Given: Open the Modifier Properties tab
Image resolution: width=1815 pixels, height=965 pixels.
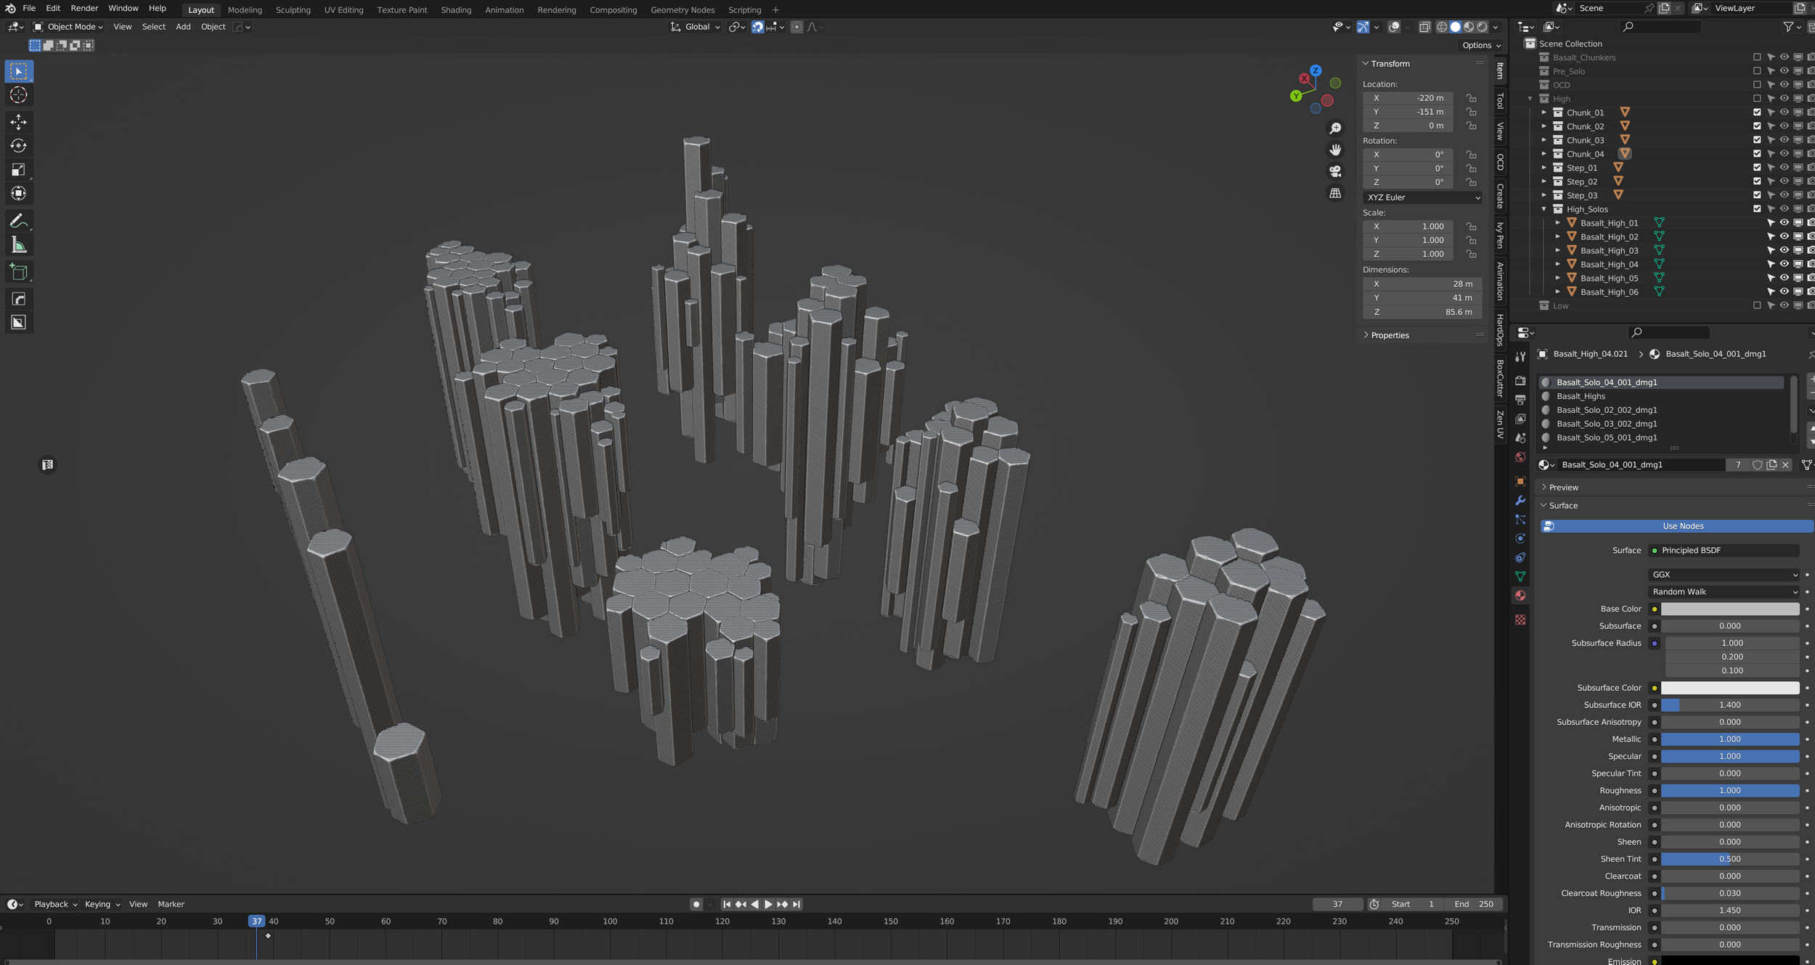Looking at the screenshot, I should (x=1520, y=501).
